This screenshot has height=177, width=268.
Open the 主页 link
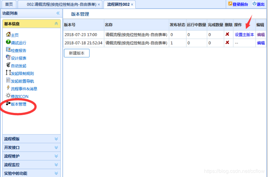(x=15, y=35)
